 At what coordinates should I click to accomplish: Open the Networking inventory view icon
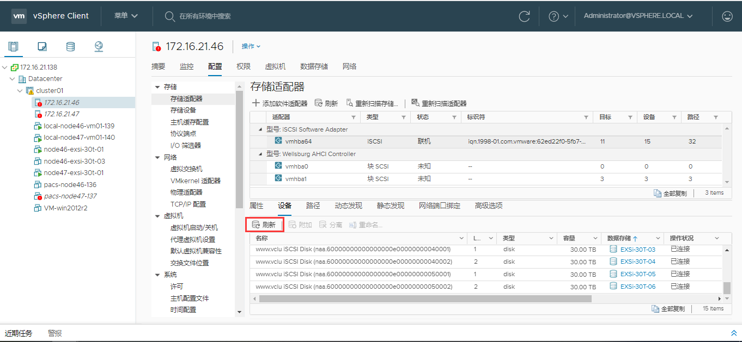tap(99, 46)
